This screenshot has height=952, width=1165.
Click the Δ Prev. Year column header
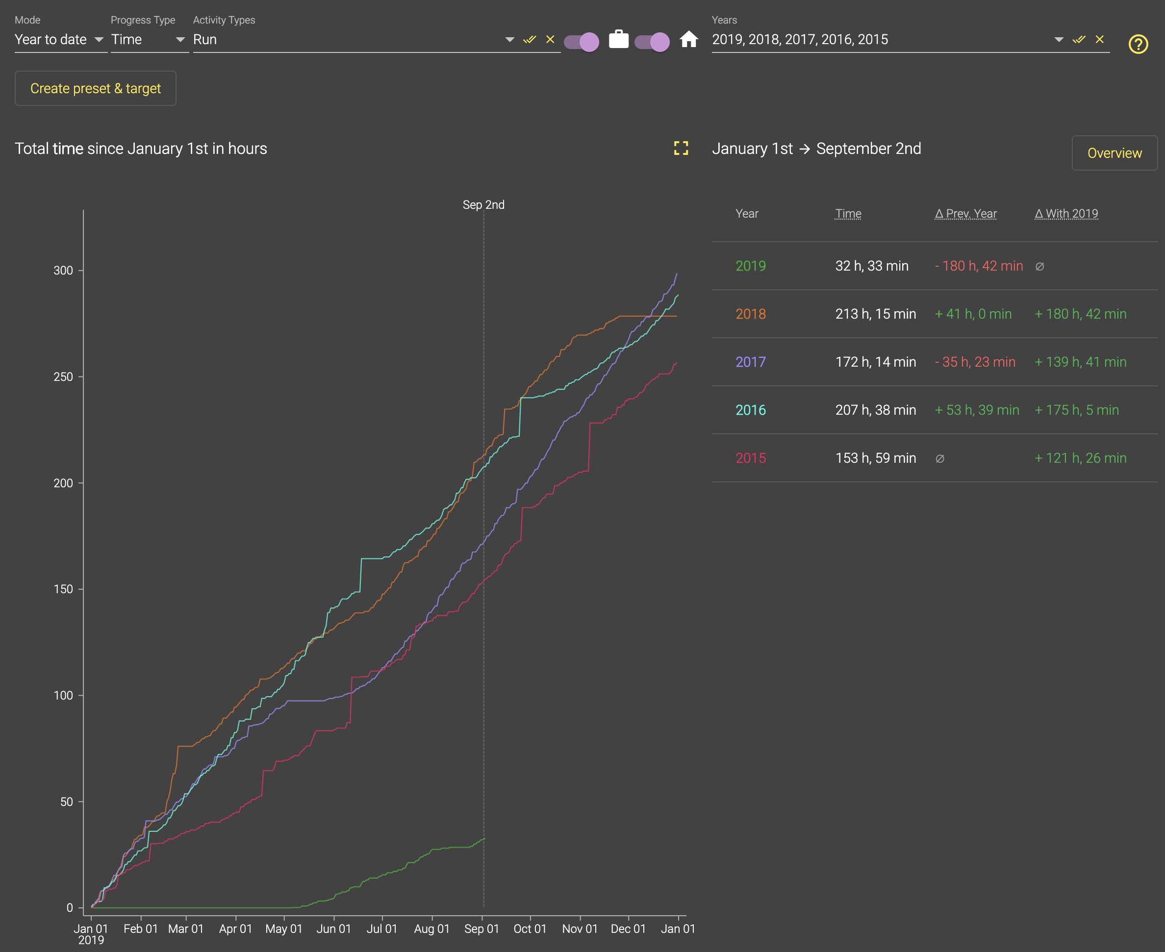coord(965,214)
